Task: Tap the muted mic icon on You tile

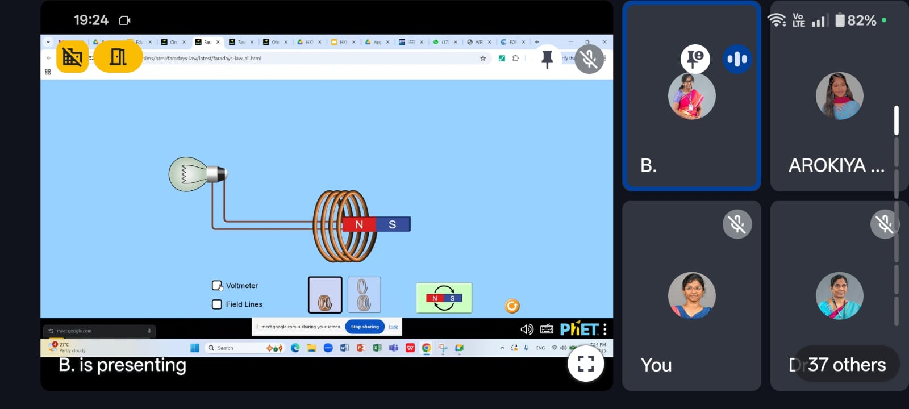Action: pos(737,224)
